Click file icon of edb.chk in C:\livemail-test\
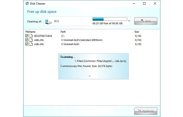The image size is (183, 117). pos(31,44)
